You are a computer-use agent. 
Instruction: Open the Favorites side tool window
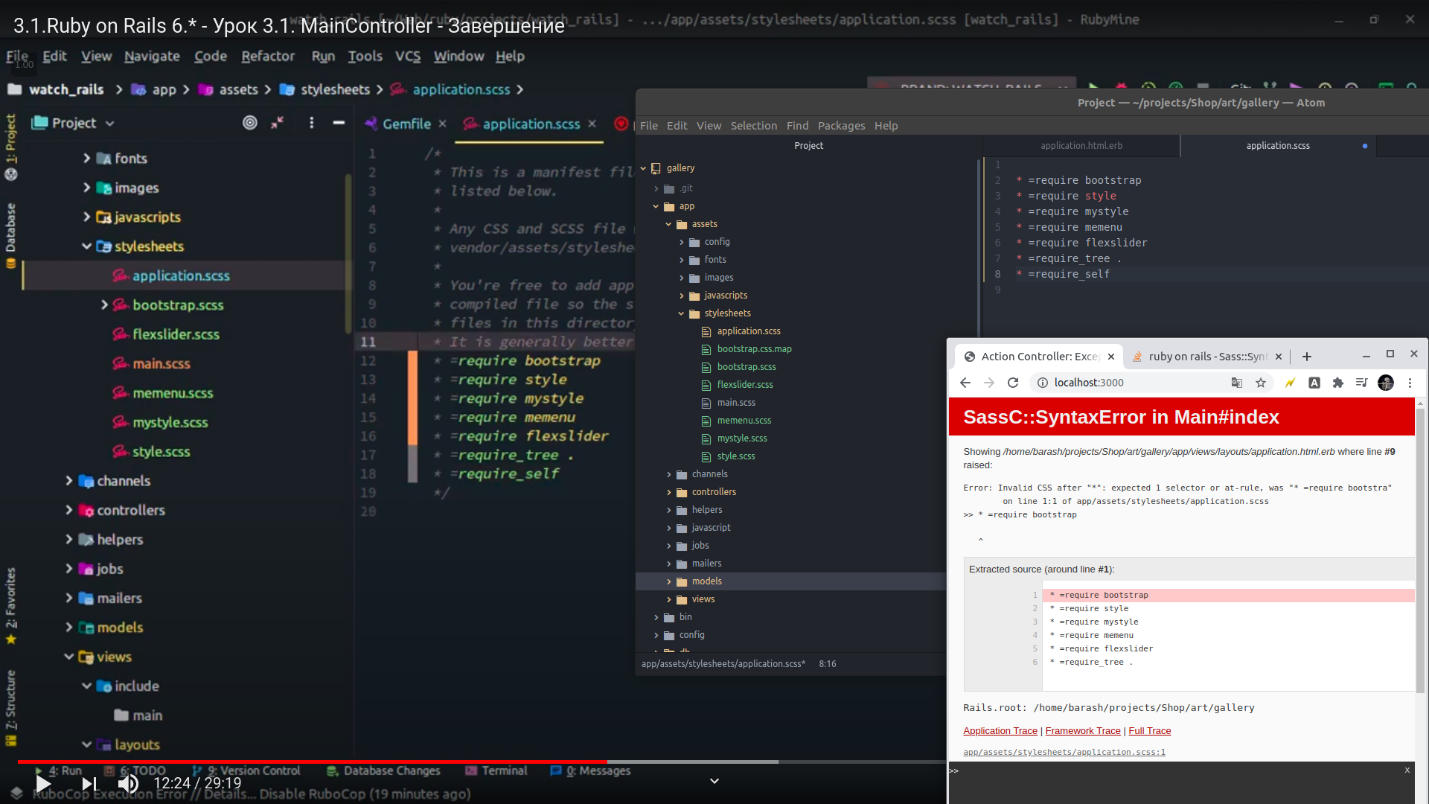(x=10, y=605)
